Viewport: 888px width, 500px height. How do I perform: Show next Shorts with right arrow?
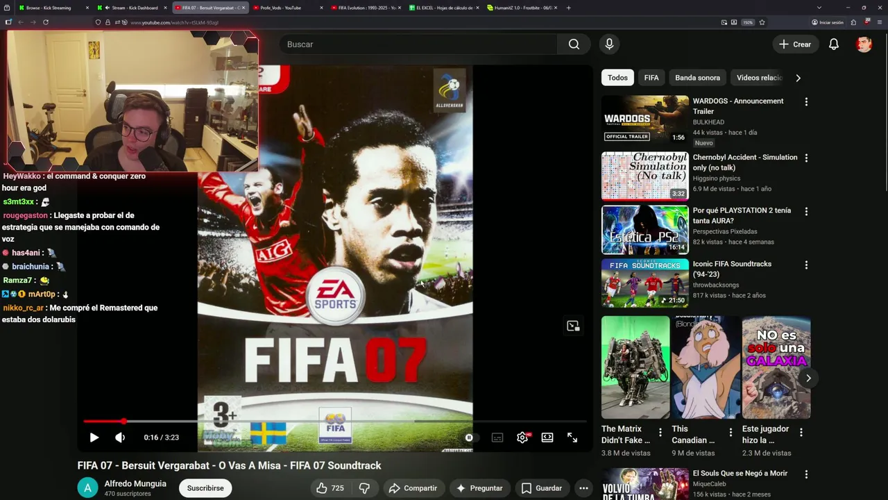tap(808, 378)
